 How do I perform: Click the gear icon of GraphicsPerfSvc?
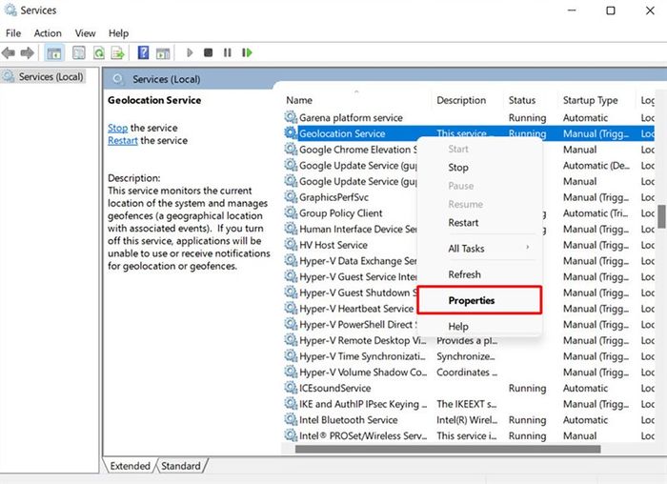[x=291, y=197]
